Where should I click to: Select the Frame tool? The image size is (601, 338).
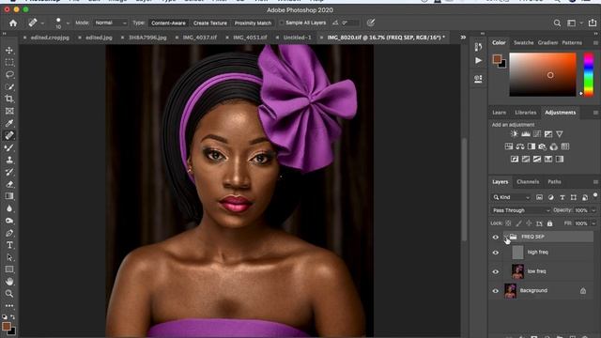point(9,111)
